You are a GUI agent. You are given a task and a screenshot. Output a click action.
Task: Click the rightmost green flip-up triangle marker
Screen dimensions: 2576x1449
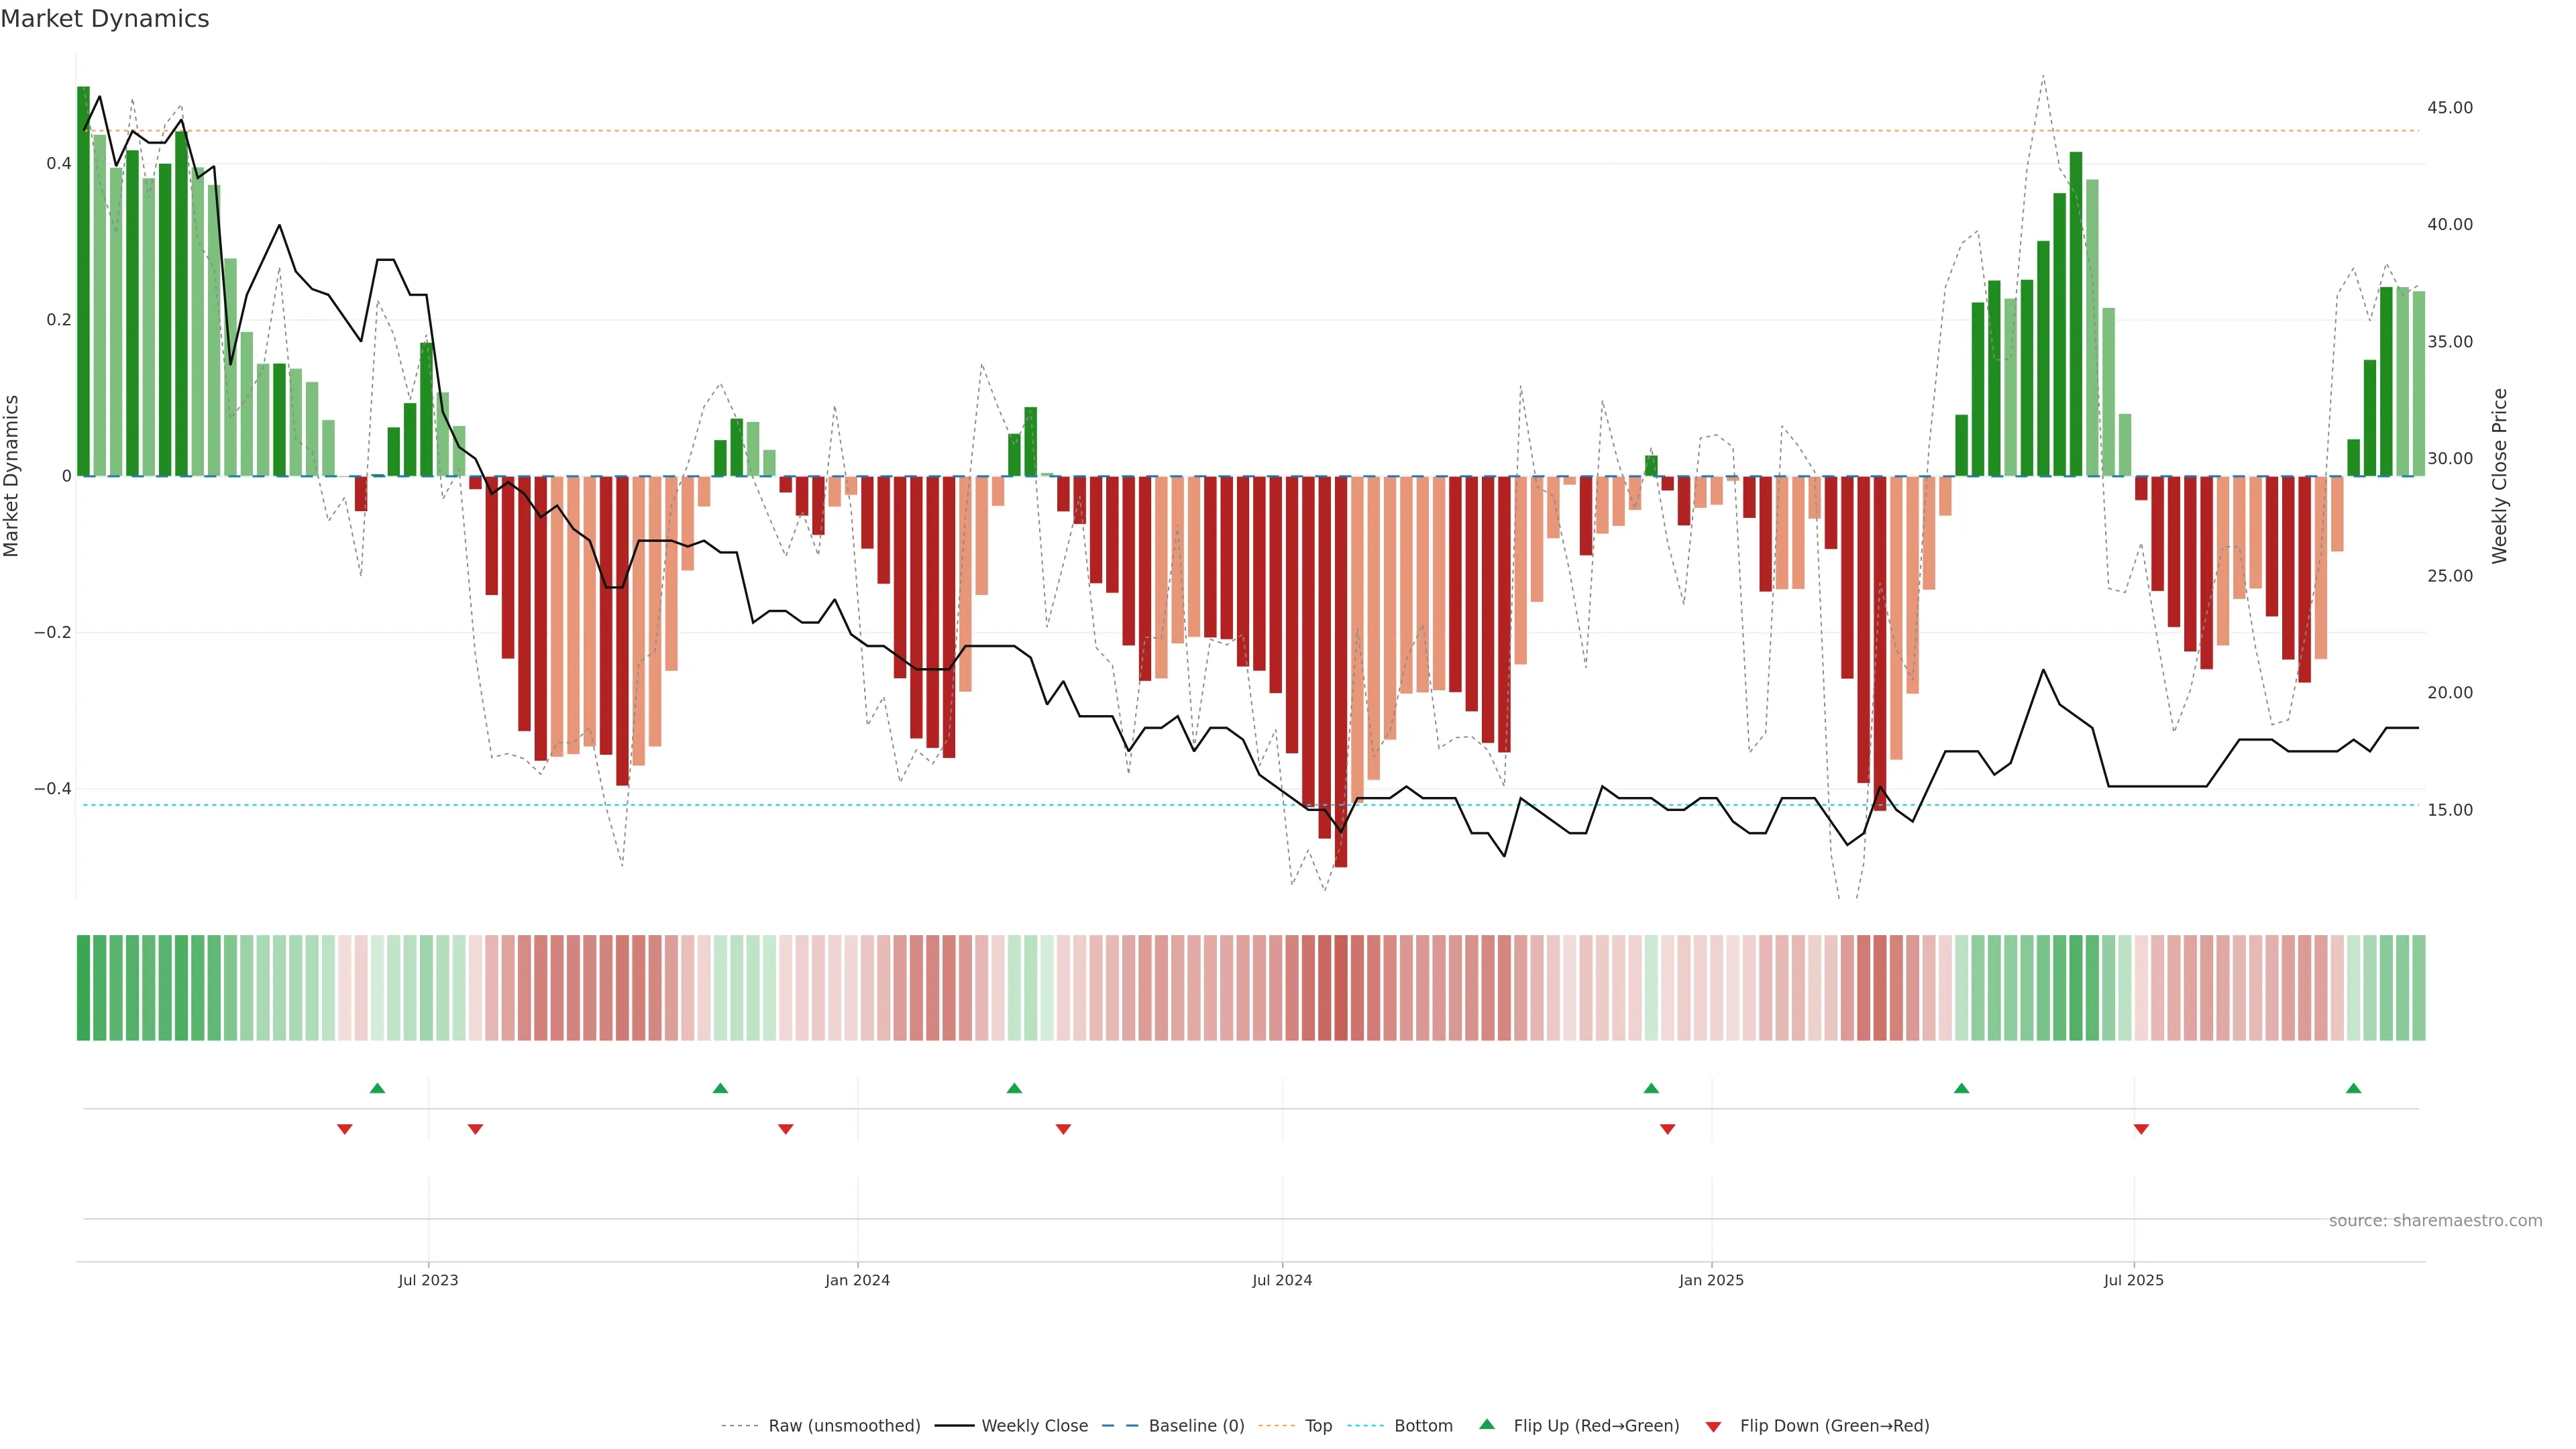[x=2353, y=1088]
